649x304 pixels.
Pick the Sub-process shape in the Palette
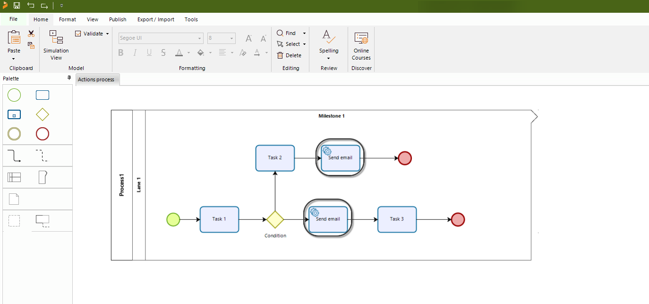pyautogui.click(x=14, y=114)
